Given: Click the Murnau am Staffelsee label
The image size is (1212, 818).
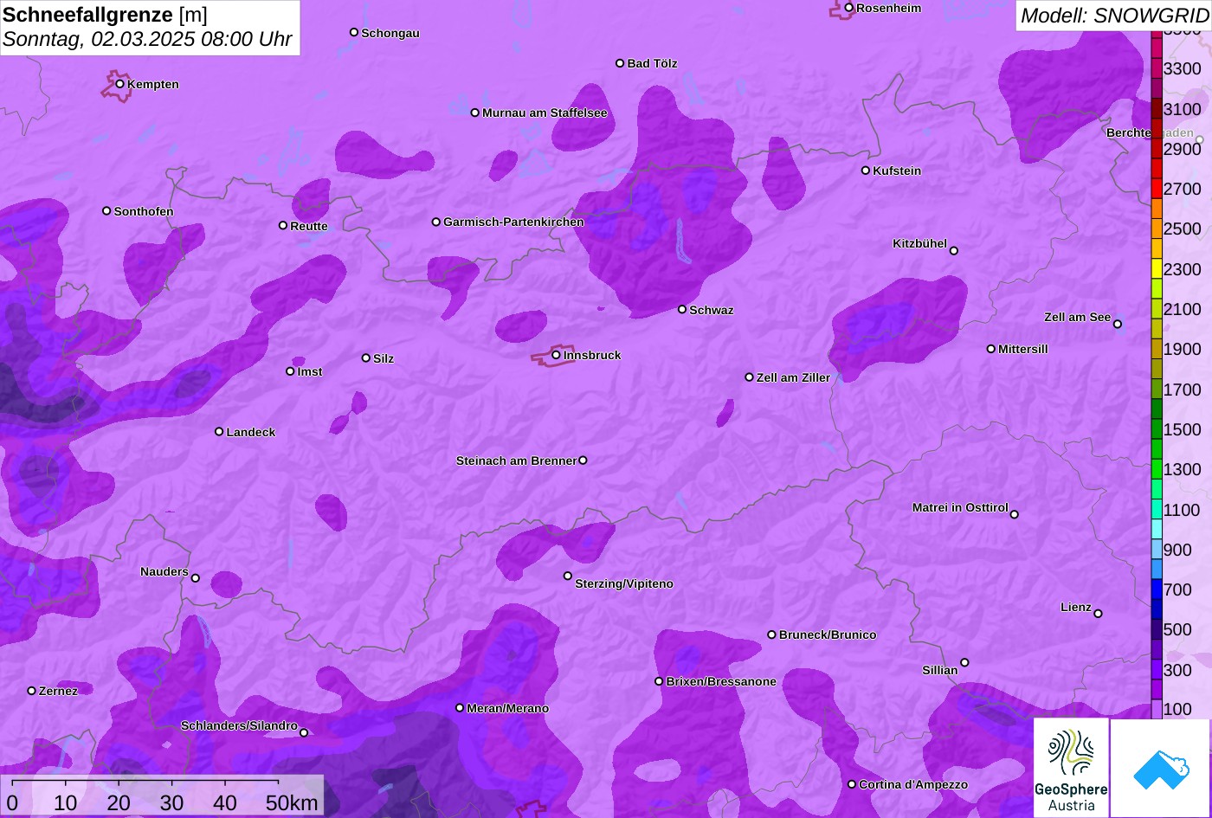Looking at the screenshot, I should tap(545, 113).
